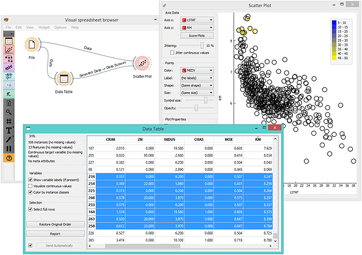Toggle the Send Automatically checkbox
Screen dimensions: 362x255
[x=30, y=245]
